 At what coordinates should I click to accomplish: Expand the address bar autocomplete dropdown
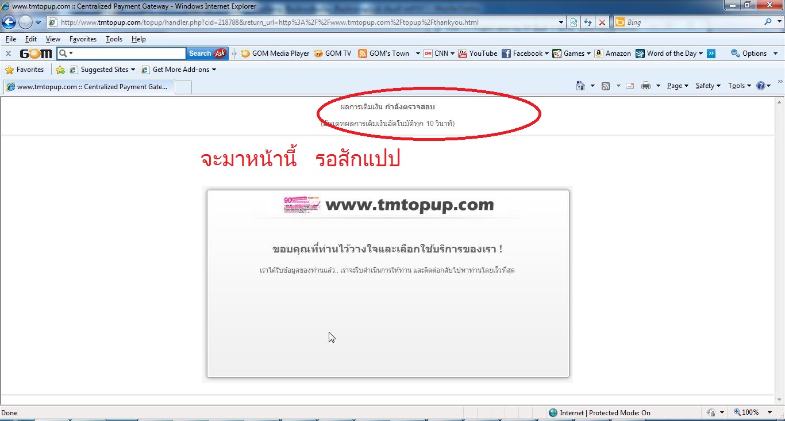point(561,22)
